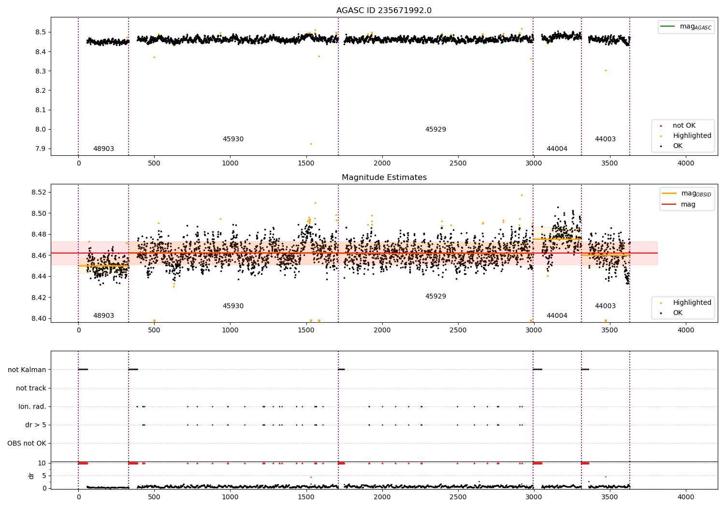Click the dr axis tick label 10

tap(42, 463)
